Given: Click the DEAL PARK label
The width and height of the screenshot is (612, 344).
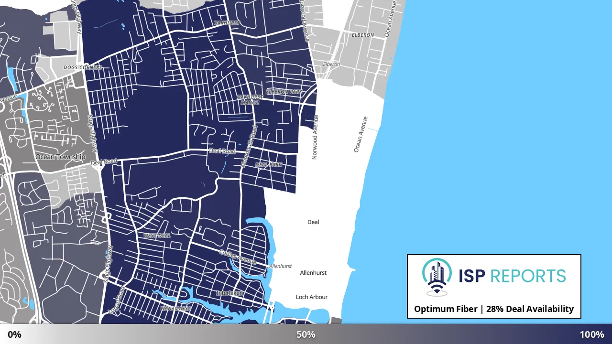Looking at the screenshot, I should [x=269, y=165].
